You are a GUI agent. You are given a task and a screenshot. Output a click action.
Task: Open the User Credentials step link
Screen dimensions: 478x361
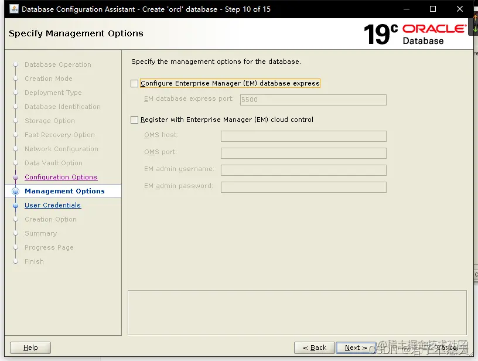[x=53, y=205]
